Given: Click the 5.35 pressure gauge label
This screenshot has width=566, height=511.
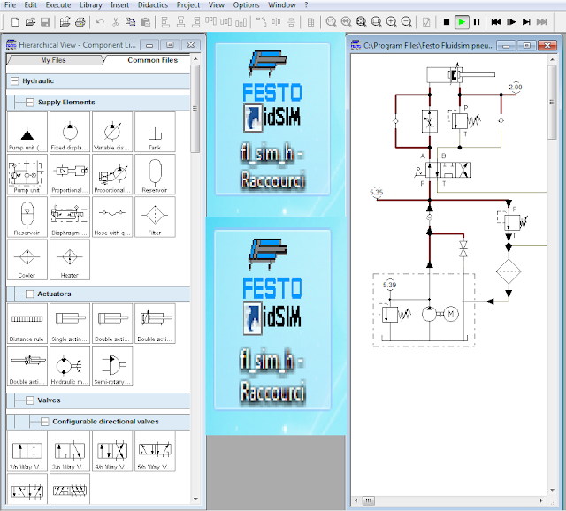Looking at the screenshot, I should pos(376,192).
